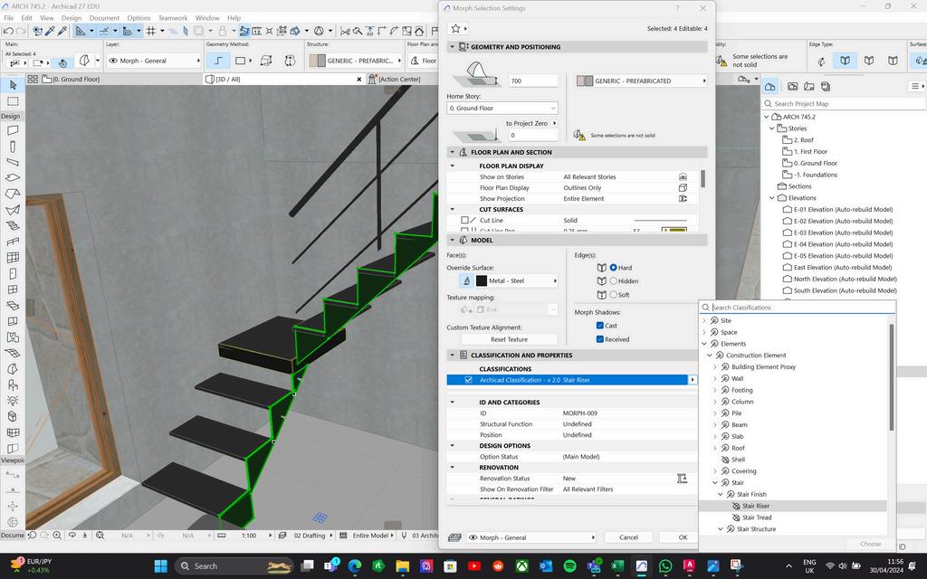Select the Hidden edge radio button
927x579 pixels.
pyautogui.click(x=613, y=281)
